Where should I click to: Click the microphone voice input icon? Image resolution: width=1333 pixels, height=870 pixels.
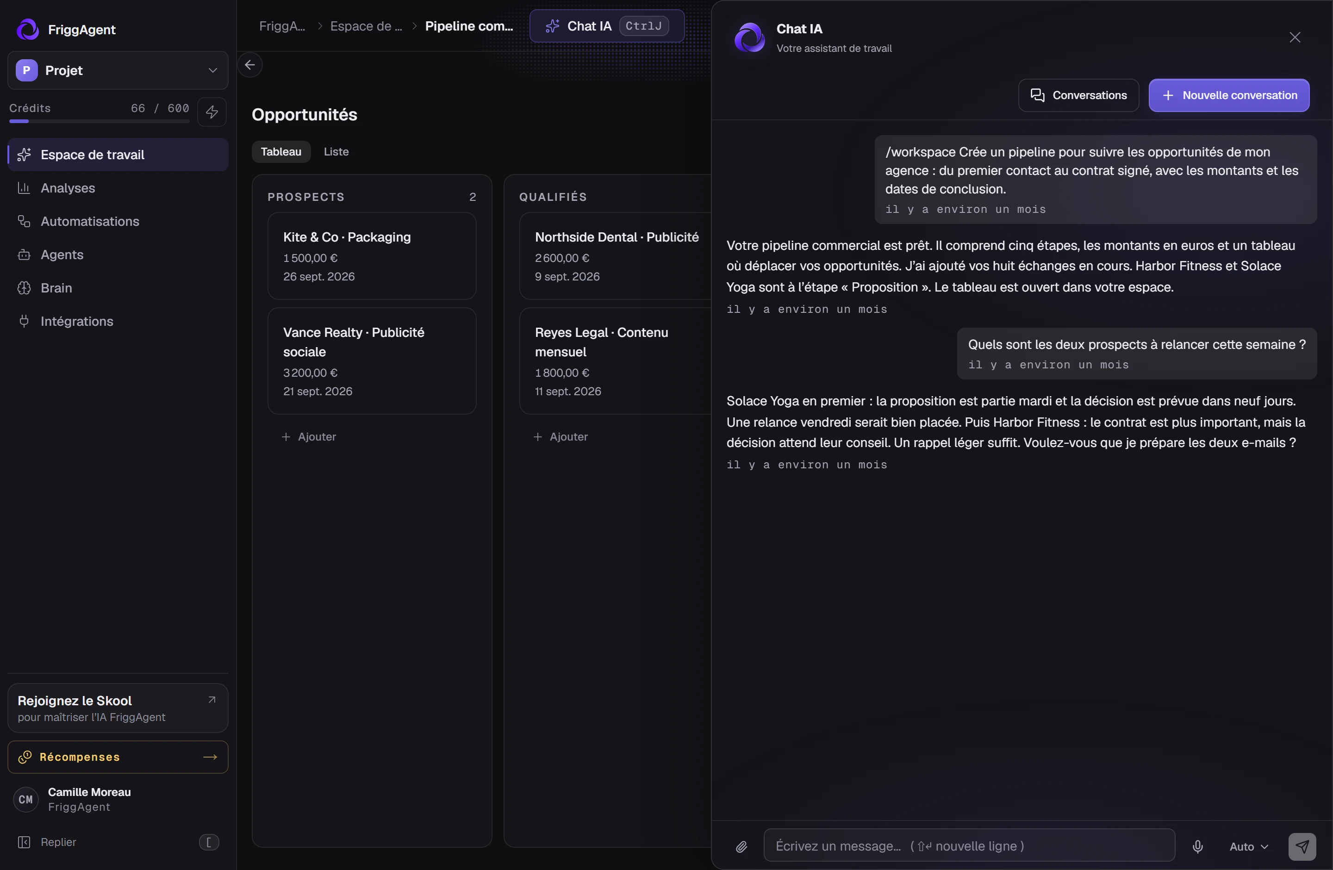coord(1197,846)
